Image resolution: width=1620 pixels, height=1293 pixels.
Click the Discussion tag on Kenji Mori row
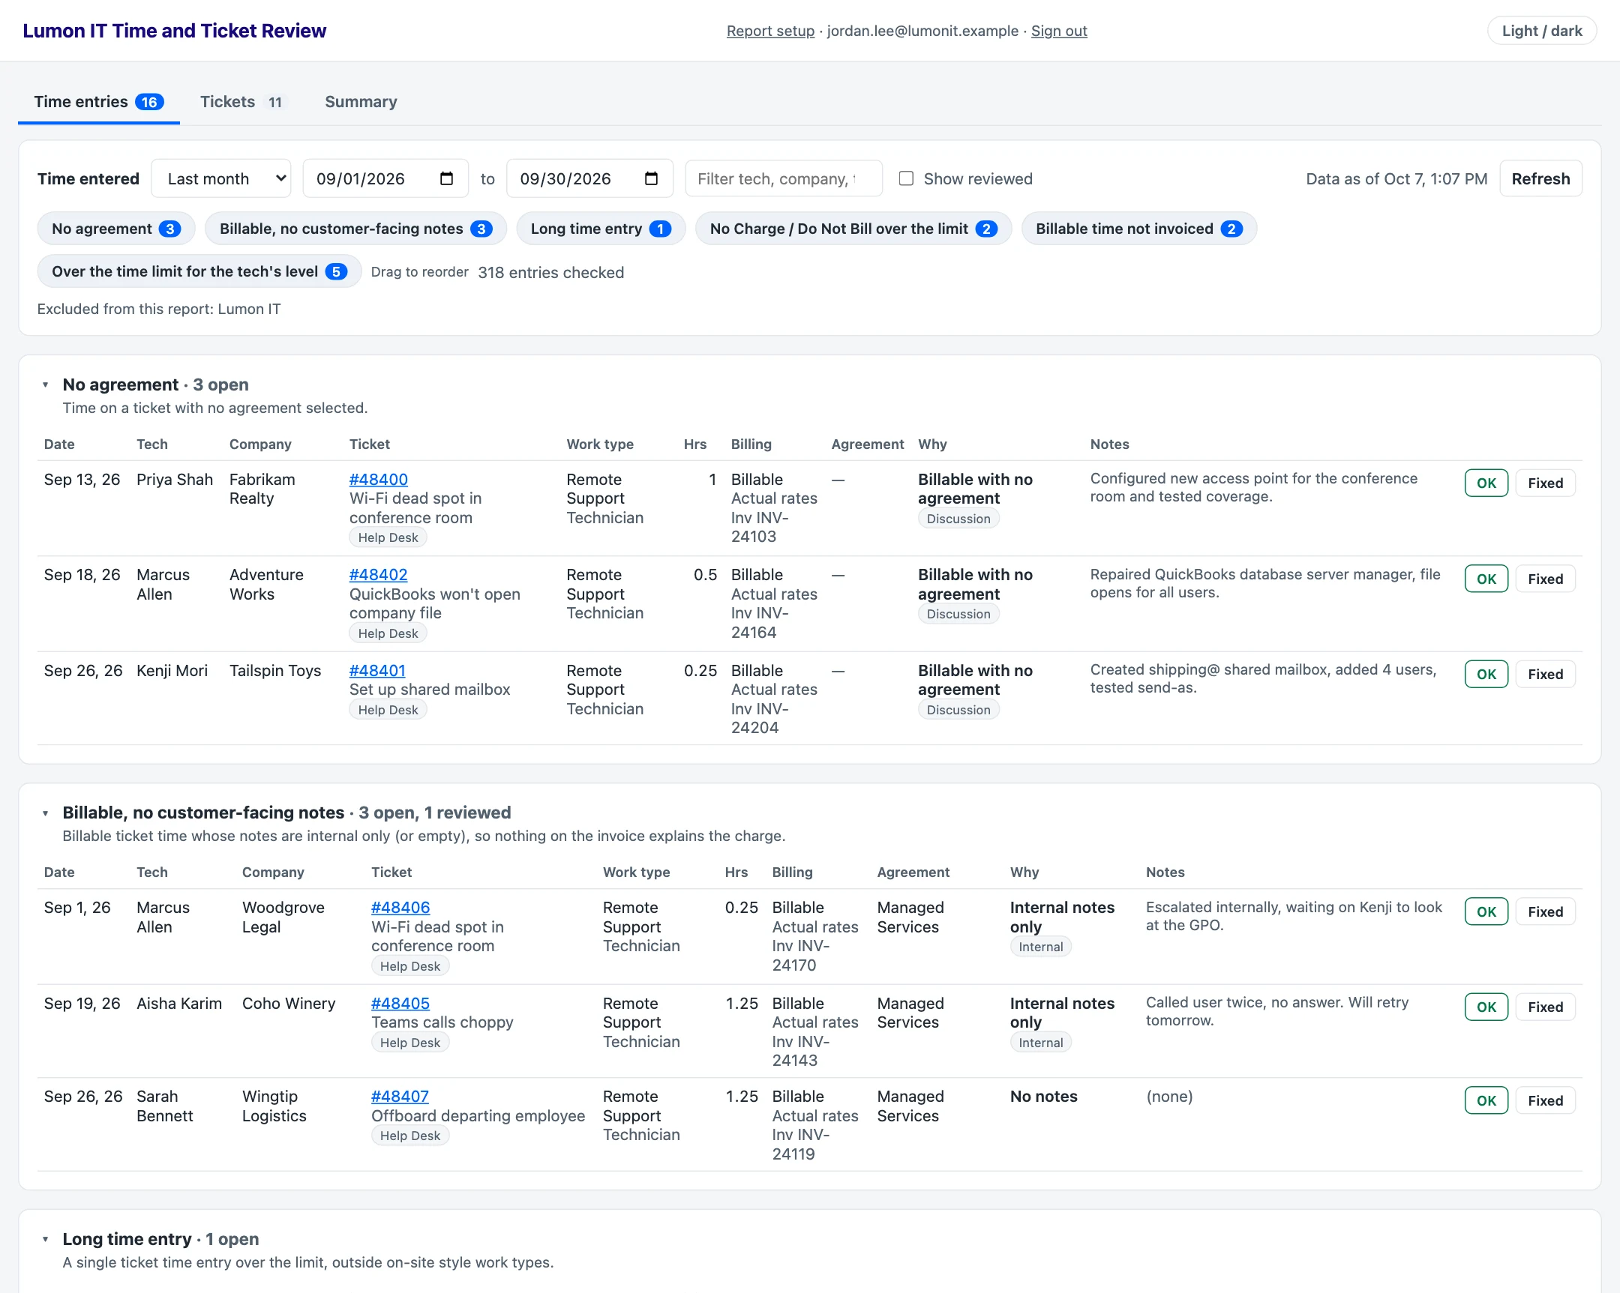pos(958,711)
